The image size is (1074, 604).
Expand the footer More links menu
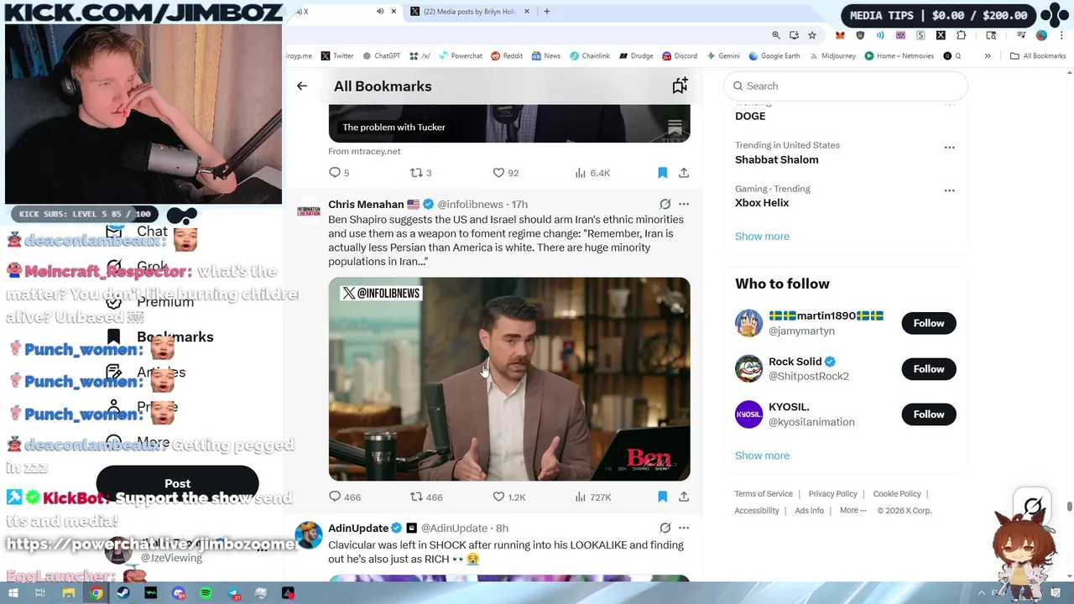pos(853,510)
